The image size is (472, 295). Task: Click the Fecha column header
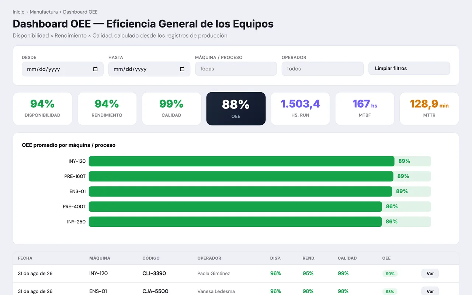[25, 258]
